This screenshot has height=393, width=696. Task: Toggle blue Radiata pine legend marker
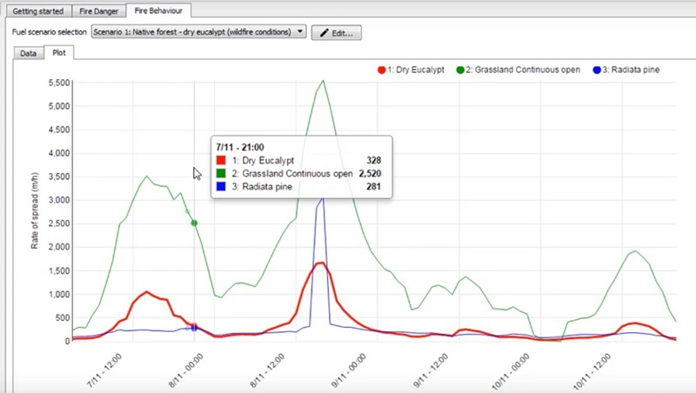click(x=597, y=70)
